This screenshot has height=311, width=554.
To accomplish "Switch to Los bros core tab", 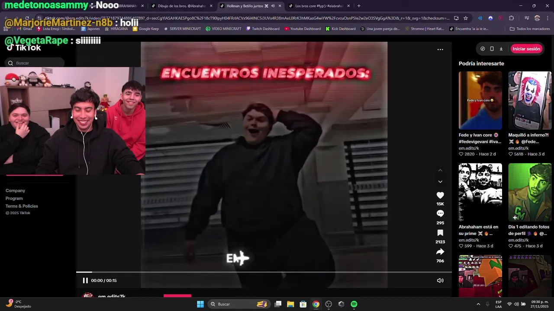I will (318, 6).
